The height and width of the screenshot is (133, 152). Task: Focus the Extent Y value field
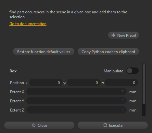(x=76, y=101)
